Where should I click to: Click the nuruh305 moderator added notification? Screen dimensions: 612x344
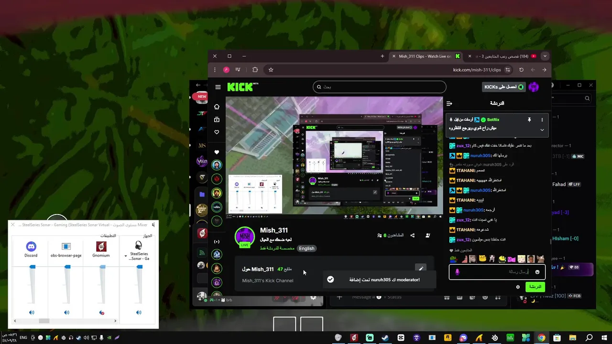[x=379, y=279]
